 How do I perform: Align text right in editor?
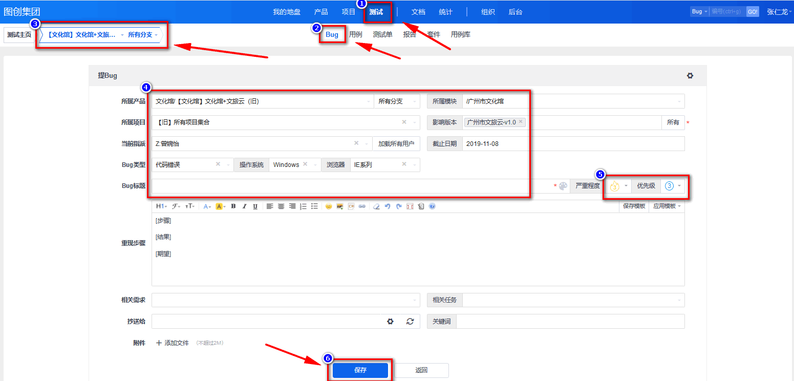point(292,206)
